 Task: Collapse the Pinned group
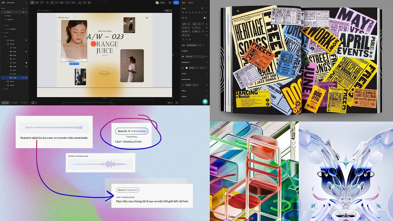pyautogui.click(x=2, y=25)
